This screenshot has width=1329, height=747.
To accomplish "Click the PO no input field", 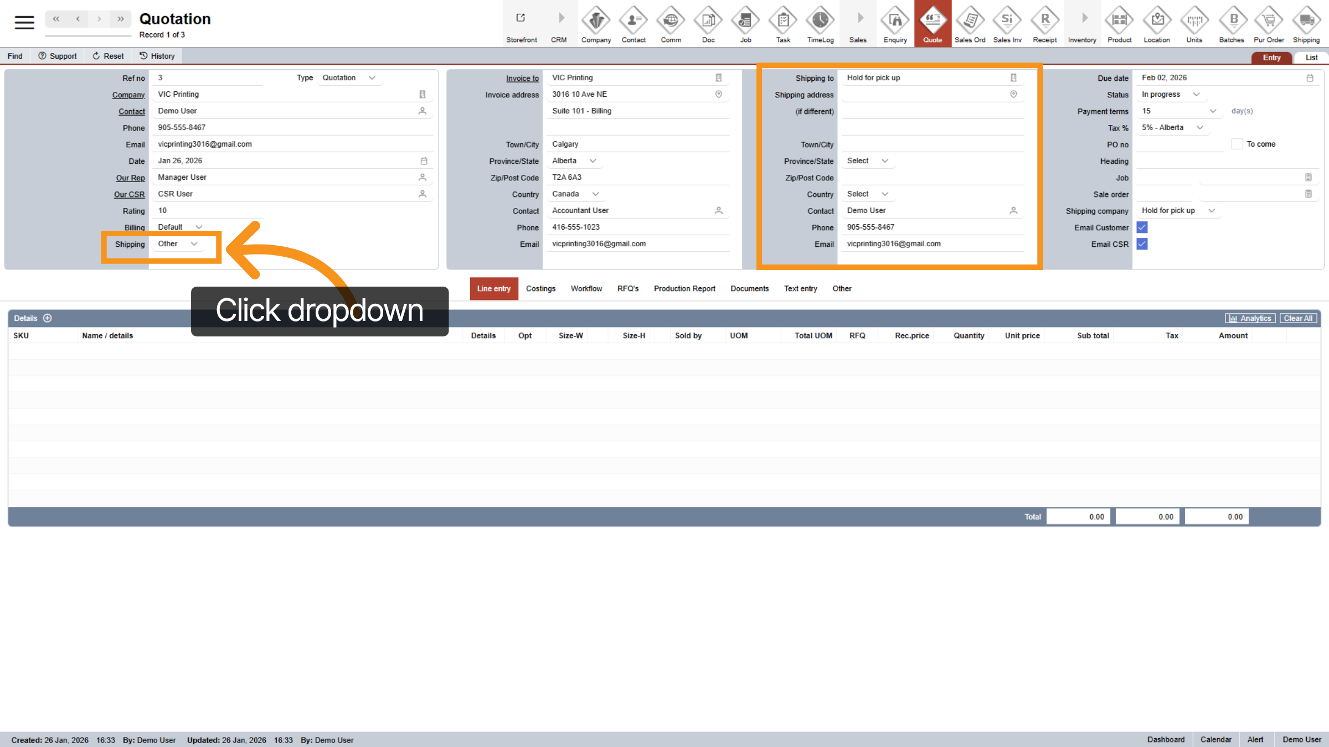I will [x=1179, y=144].
